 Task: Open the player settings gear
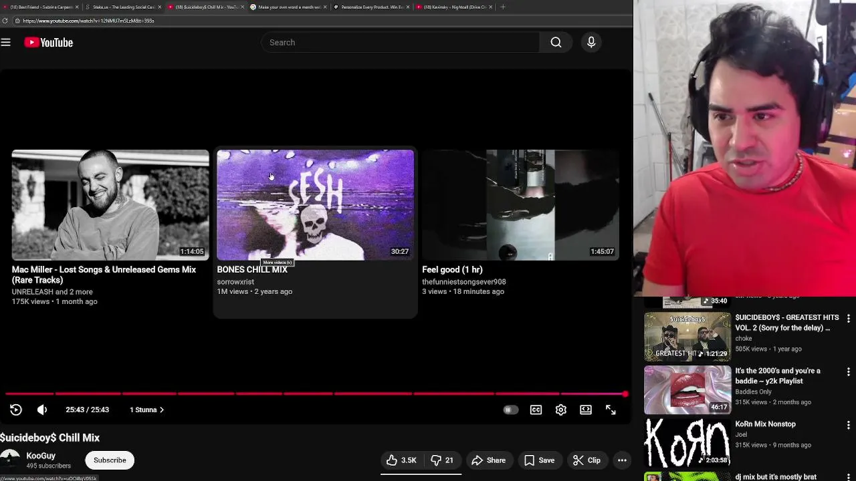click(560, 410)
